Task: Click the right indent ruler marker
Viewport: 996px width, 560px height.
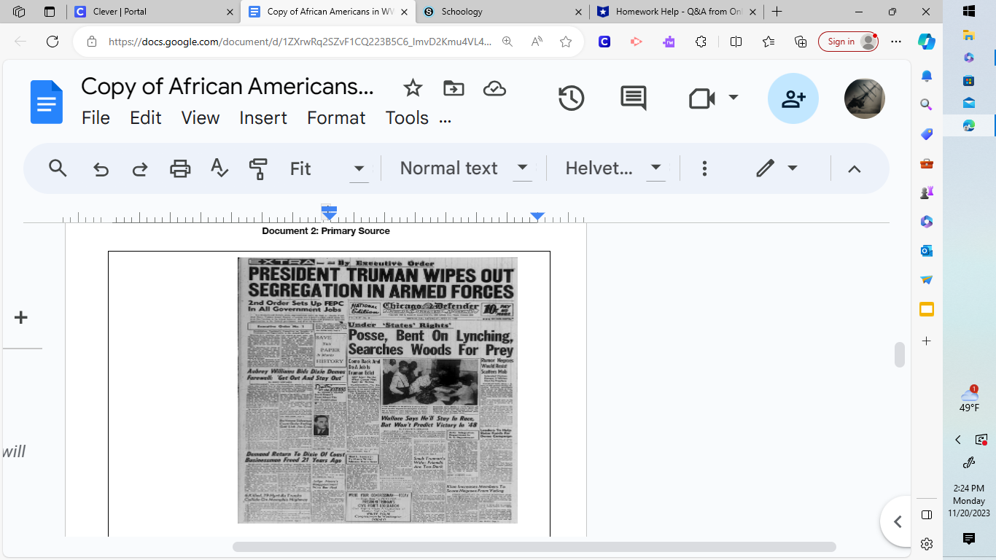Action: [x=537, y=217]
